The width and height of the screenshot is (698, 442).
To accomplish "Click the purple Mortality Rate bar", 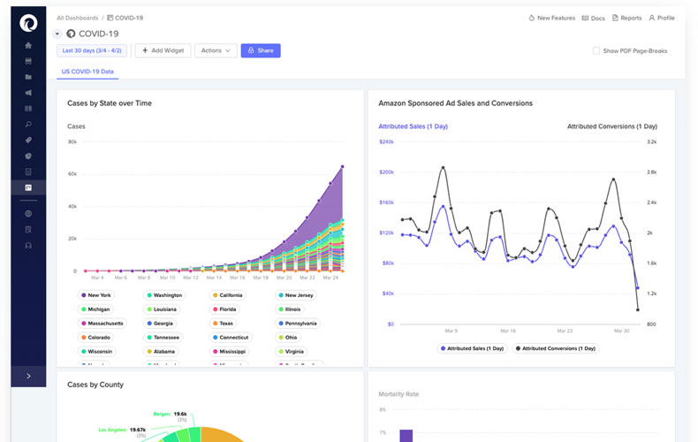I will pos(406,436).
